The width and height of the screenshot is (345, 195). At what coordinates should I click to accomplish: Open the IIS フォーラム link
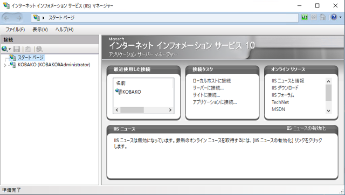(x=282, y=95)
